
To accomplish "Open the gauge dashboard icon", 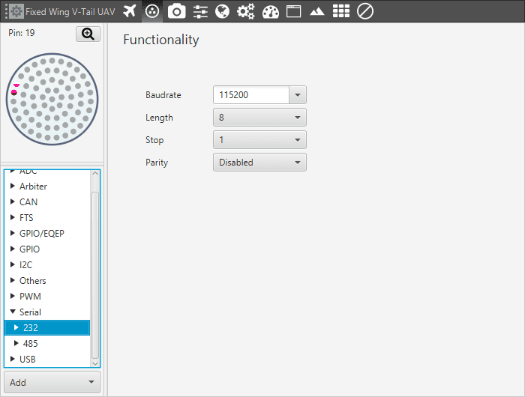I will tap(271, 12).
